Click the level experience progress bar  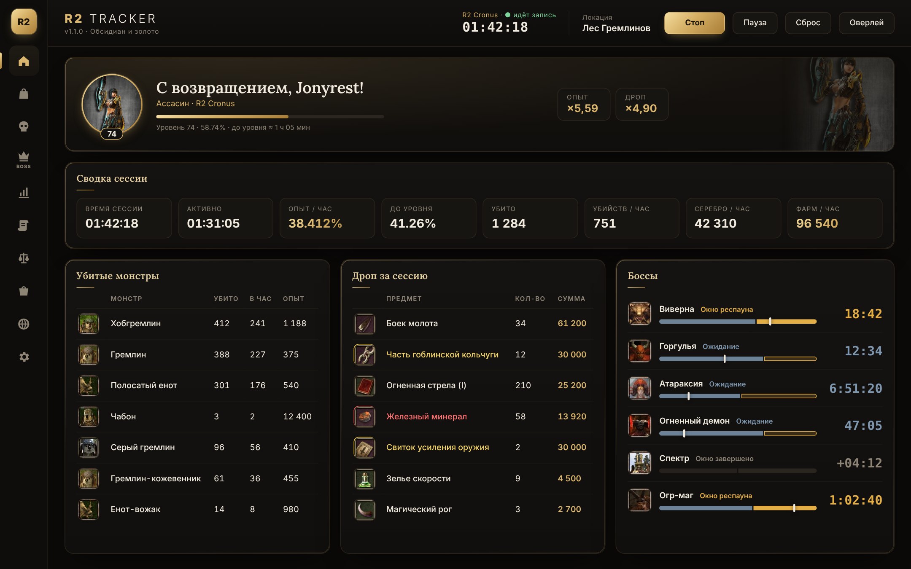tap(270, 117)
